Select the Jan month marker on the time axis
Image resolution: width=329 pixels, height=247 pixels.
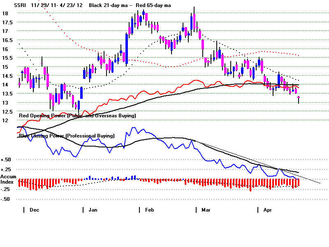(94, 210)
